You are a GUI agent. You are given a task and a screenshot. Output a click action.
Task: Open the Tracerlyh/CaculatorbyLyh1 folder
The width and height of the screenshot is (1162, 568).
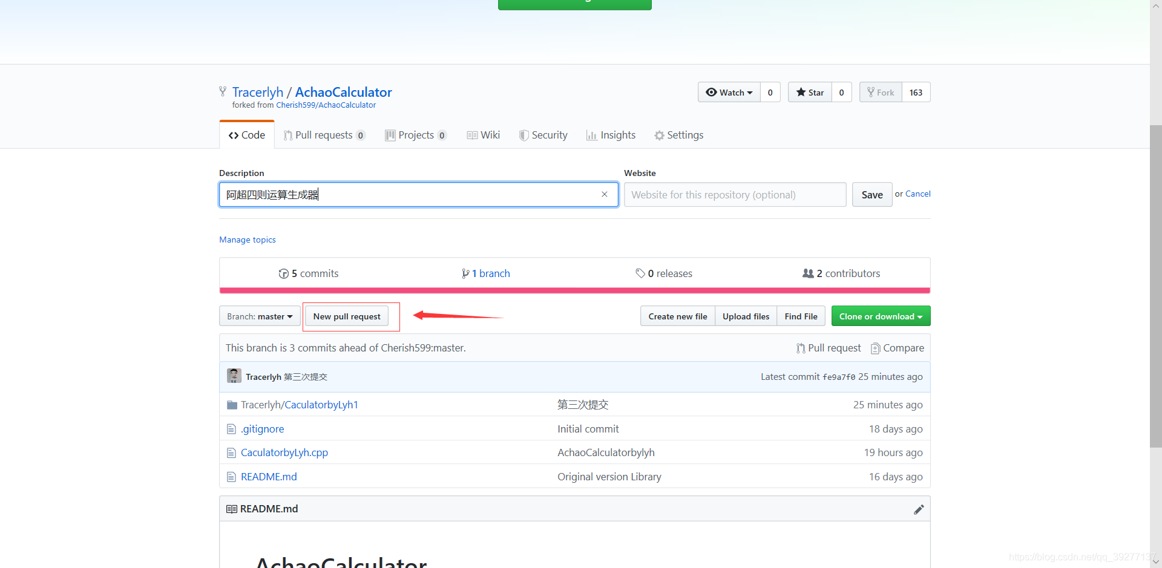[x=300, y=405]
